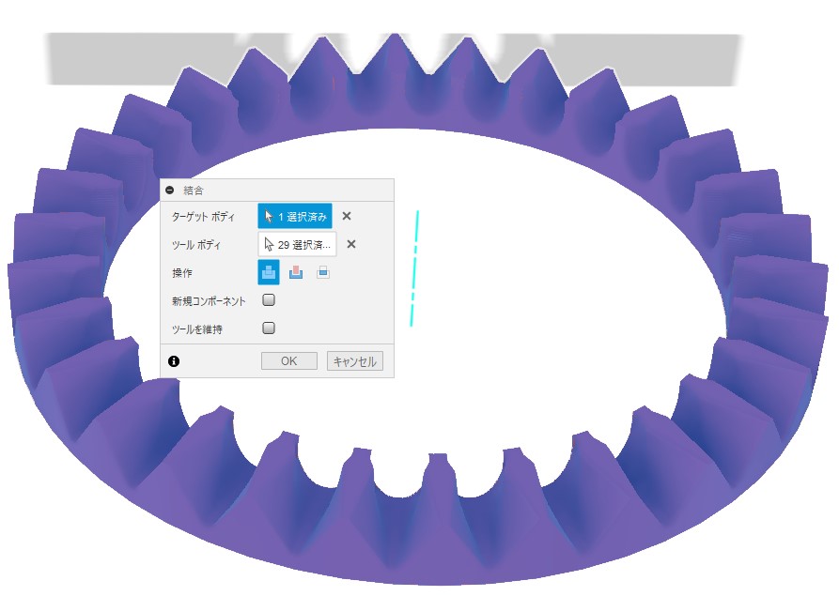Click the 操作 label
The height and width of the screenshot is (596, 839).
(x=182, y=272)
